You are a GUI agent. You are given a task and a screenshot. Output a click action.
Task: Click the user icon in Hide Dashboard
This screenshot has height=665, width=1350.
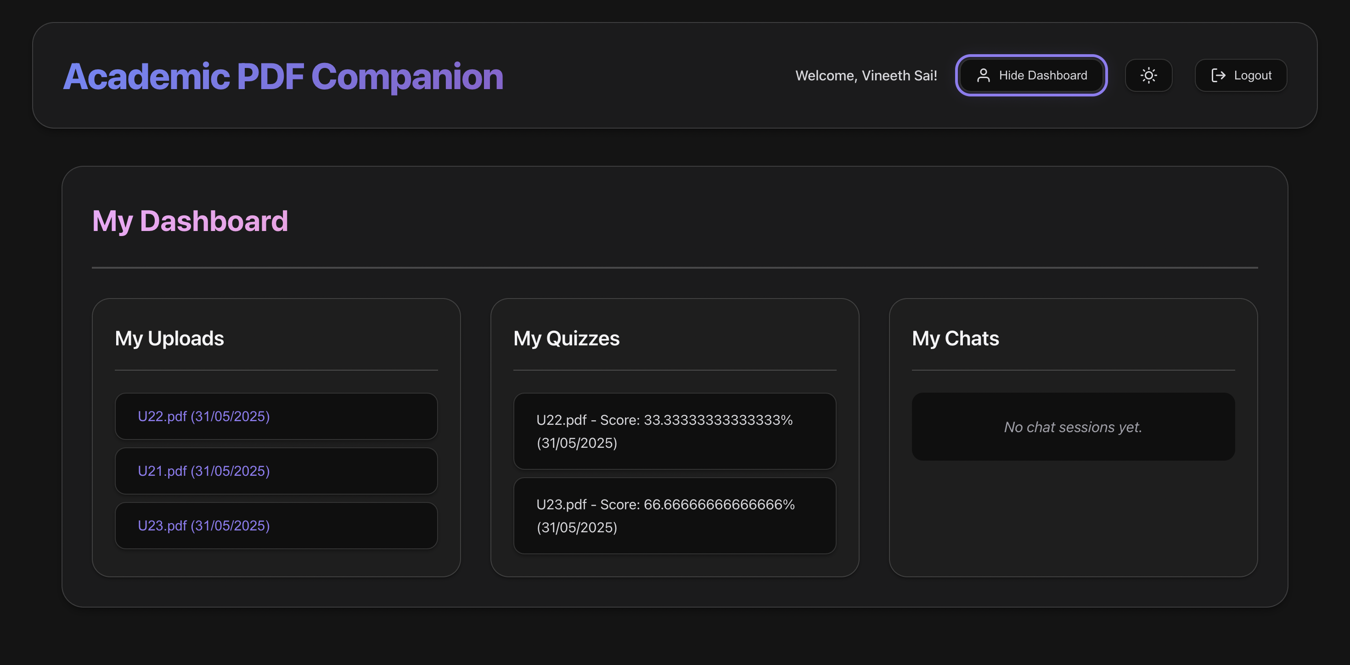(983, 75)
